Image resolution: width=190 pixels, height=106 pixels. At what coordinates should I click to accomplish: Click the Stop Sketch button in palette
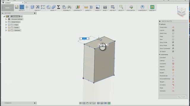tap(181, 97)
